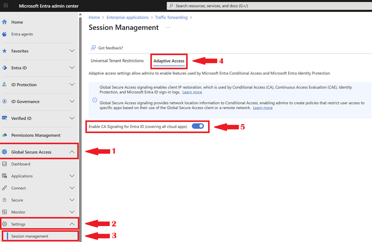Image resolution: width=372 pixels, height=242 pixels.
Task: Click the Home icon in sidebar
Action: 5,22
